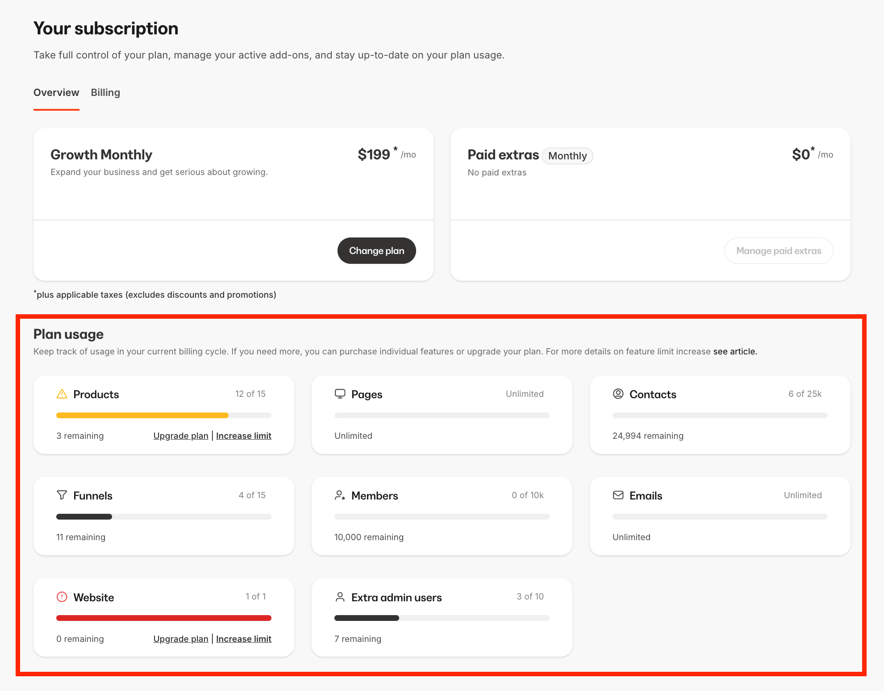884x691 pixels.
Task: Click the Change plan button
Action: [x=376, y=250]
